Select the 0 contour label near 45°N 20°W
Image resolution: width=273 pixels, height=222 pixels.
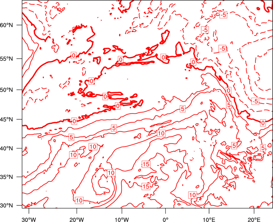[x=74, y=121]
